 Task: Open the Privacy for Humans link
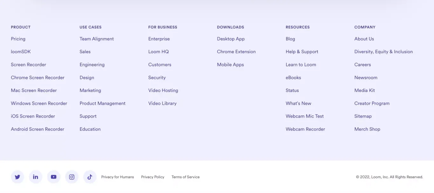point(118,177)
